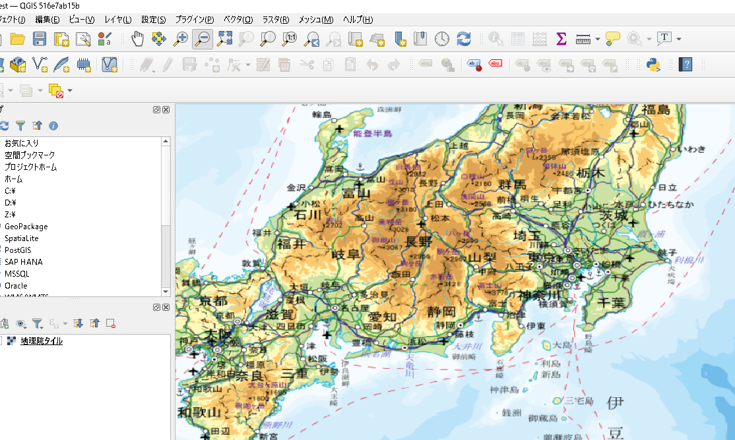Click the Refresh map icon
The width and height of the screenshot is (735, 440).
464,39
